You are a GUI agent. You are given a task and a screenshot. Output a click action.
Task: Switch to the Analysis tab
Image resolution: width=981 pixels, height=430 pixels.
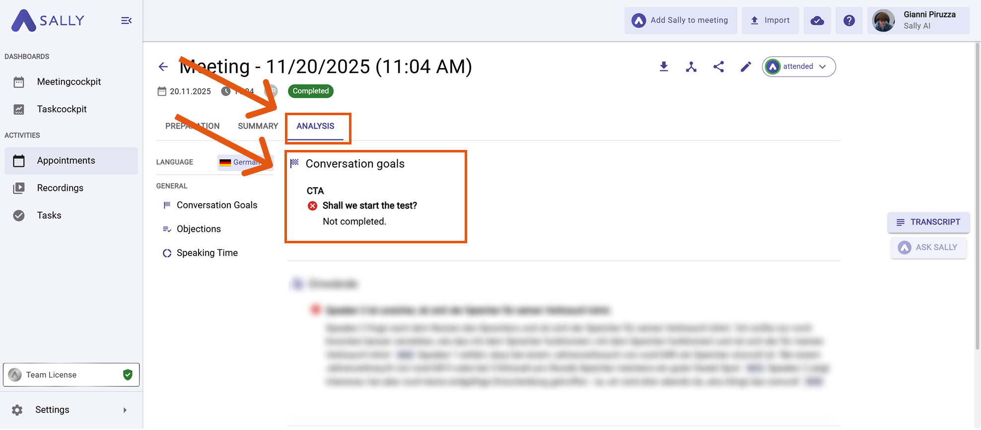(x=315, y=126)
